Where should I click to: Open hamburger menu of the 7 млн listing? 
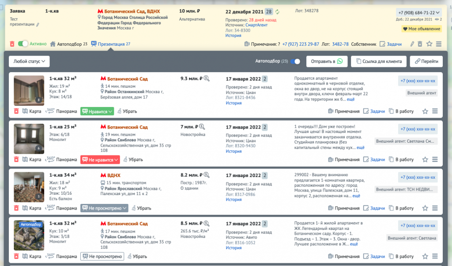(x=435, y=159)
